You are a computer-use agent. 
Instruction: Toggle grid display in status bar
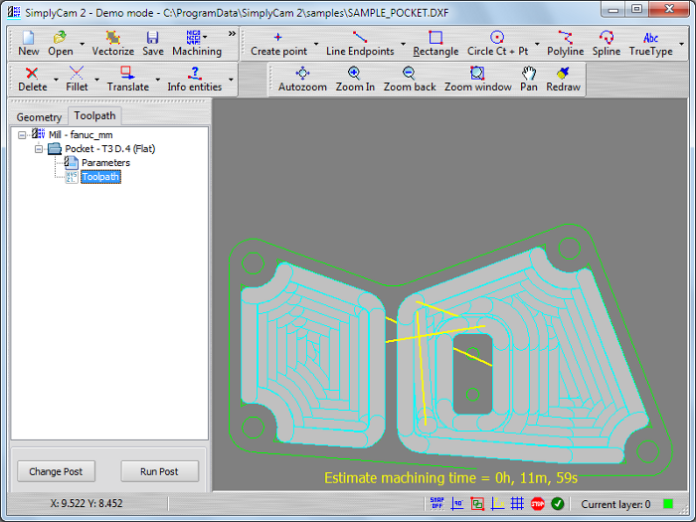coord(517,504)
